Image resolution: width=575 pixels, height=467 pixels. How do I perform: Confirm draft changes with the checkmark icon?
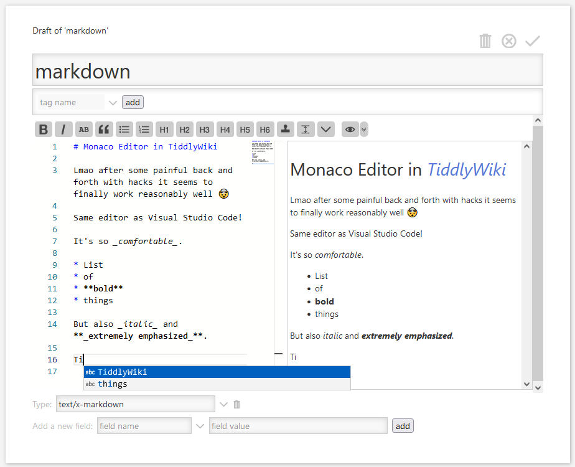(x=532, y=40)
